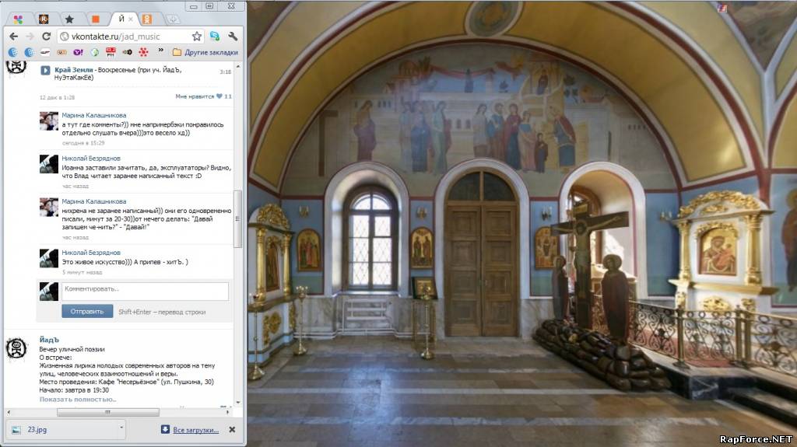The height and width of the screenshot is (447, 797).
Task: Like the post via Мне нравится
Action: pos(203,96)
